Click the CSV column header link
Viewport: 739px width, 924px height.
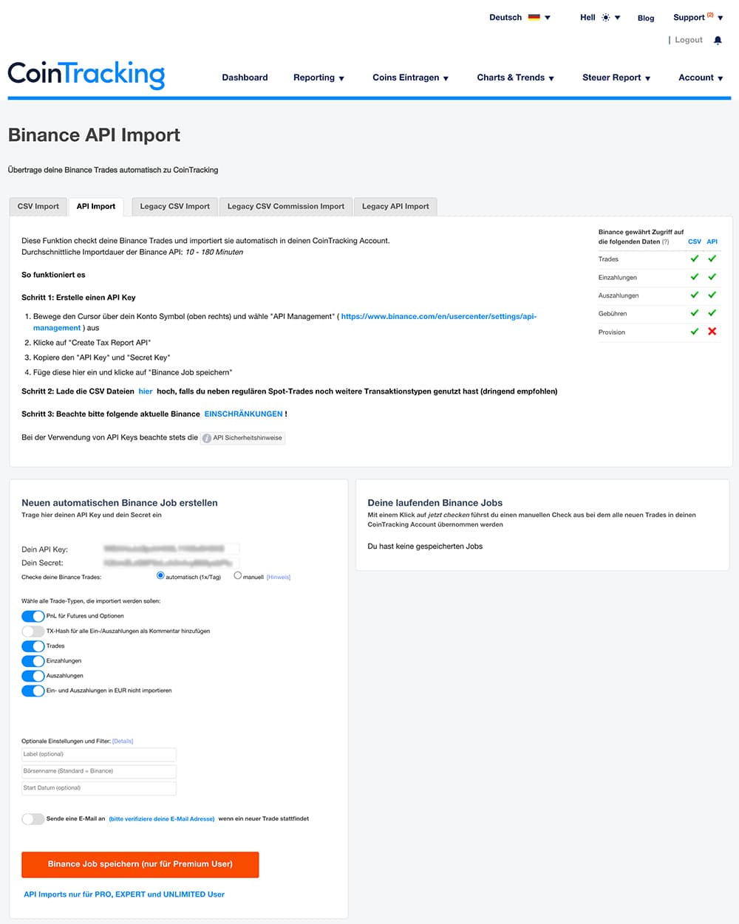point(695,242)
